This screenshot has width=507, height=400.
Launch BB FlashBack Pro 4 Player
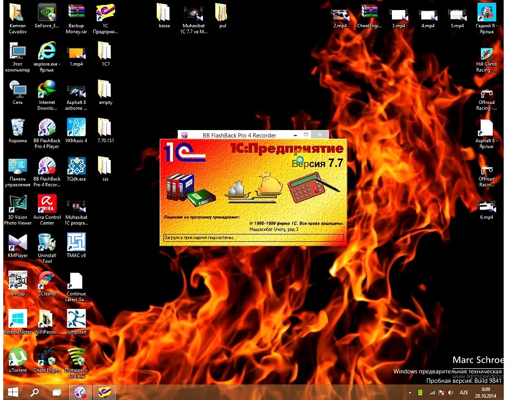[x=47, y=133]
